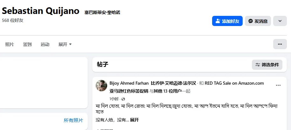Click the Add Friend (添加好友) button
Screen dimensions: 291x130
(x=227, y=21)
